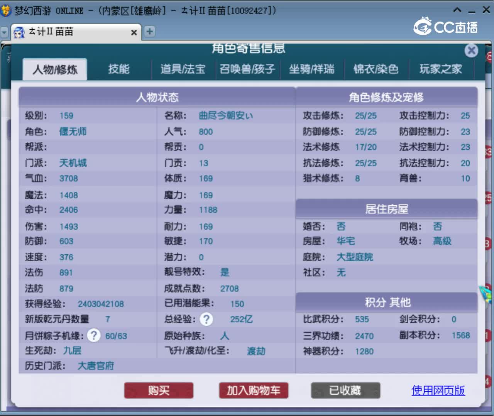This screenshot has width=494, height=416.
Task: Click the help icon next to 总经验
Action: tap(206, 319)
